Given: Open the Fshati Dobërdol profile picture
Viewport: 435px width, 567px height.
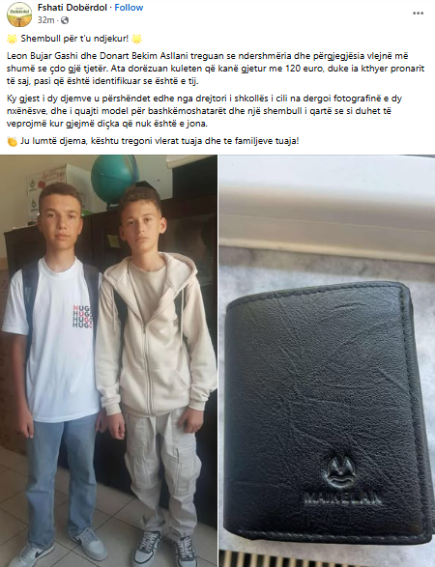Looking at the screenshot, I should (x=19, y=14).
